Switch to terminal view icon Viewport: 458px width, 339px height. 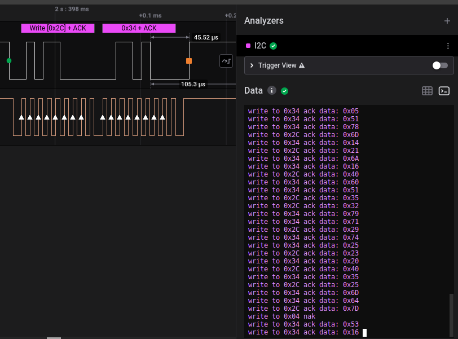point(444,91)
